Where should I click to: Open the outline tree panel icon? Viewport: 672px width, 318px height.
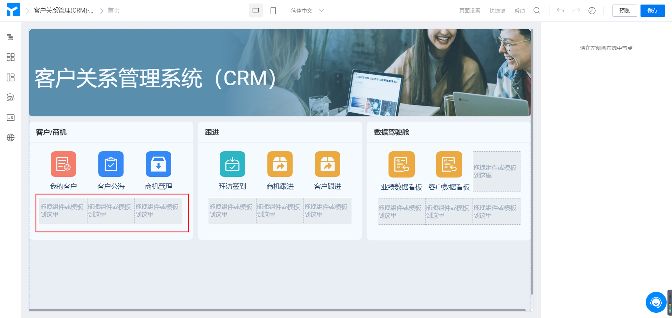tap(10, 37)
